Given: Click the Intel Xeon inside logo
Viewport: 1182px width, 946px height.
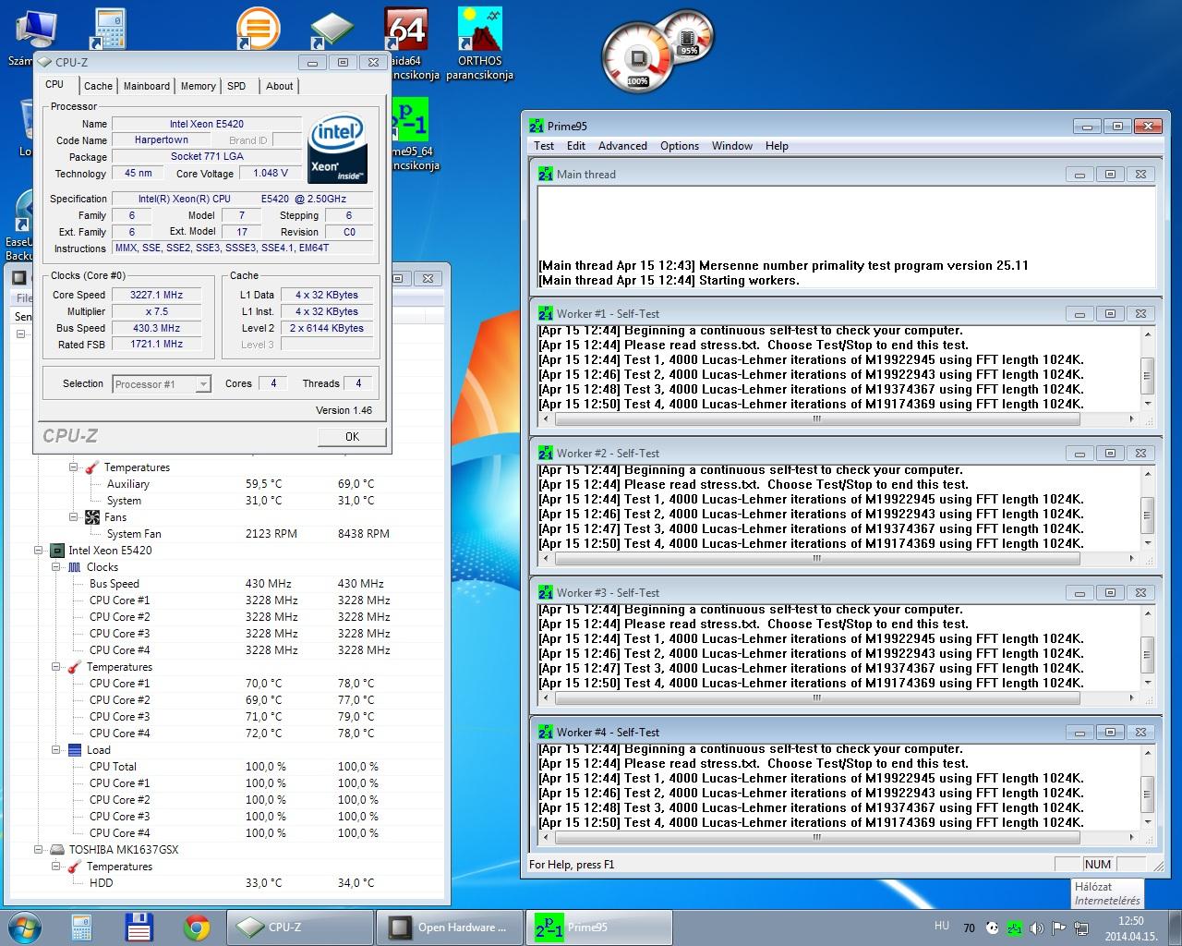Looking at the screenshot, I should [x=338, y=148].
